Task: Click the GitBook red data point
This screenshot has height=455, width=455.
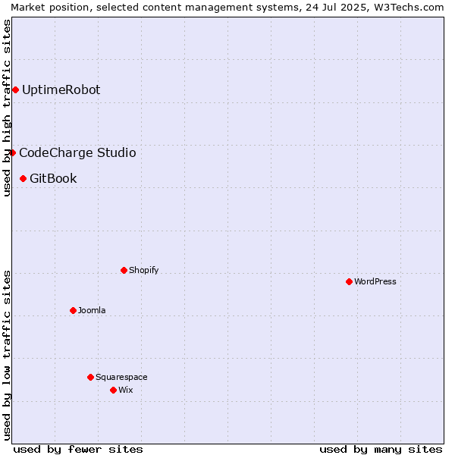Action: (x=24, y=178)
